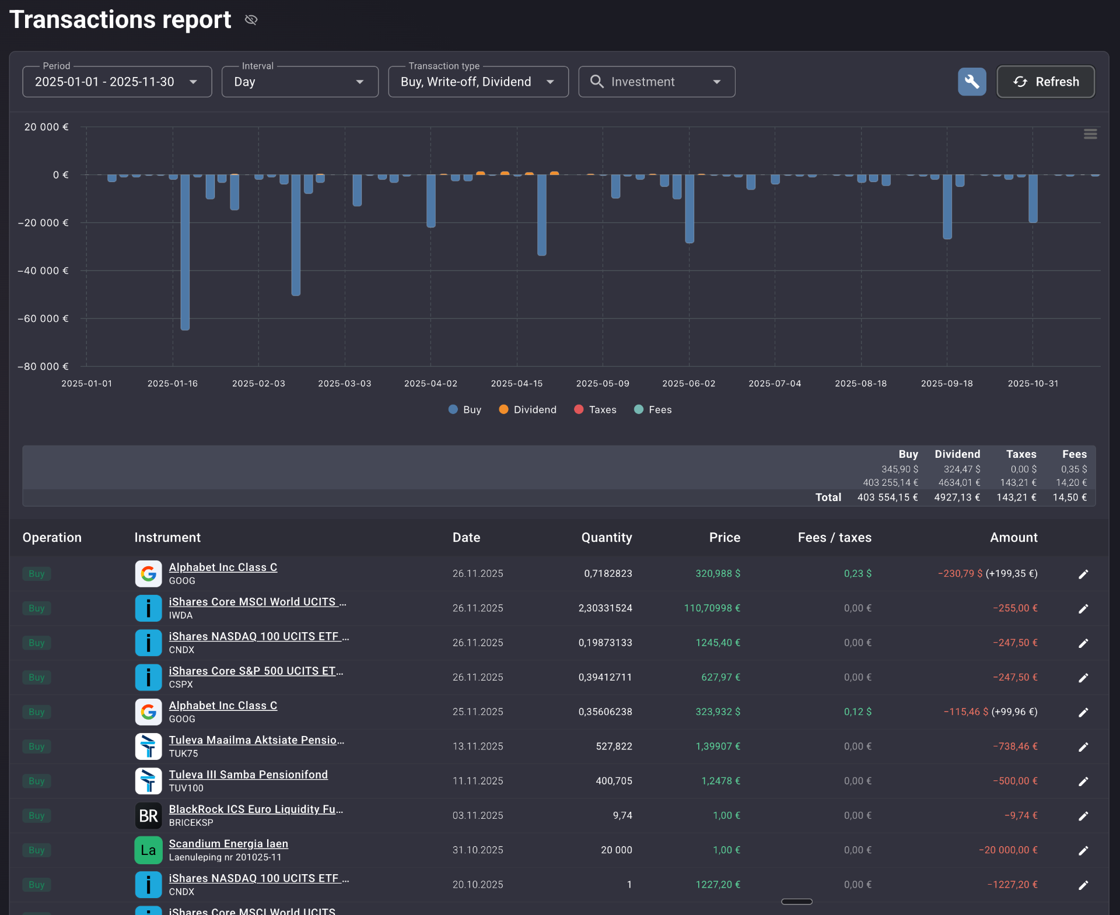Edit the IWDA 26.11.2025 transaction
The height and width of the screenshot is (915, 1120).
coord(1083,608)
